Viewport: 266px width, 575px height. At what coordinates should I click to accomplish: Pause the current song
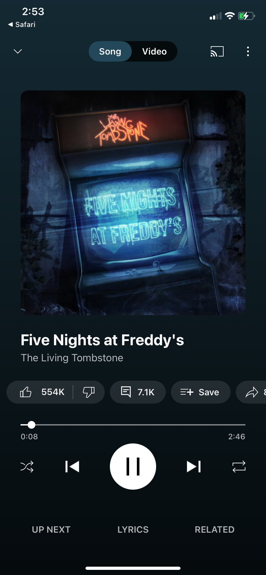[x=133, y=467]
